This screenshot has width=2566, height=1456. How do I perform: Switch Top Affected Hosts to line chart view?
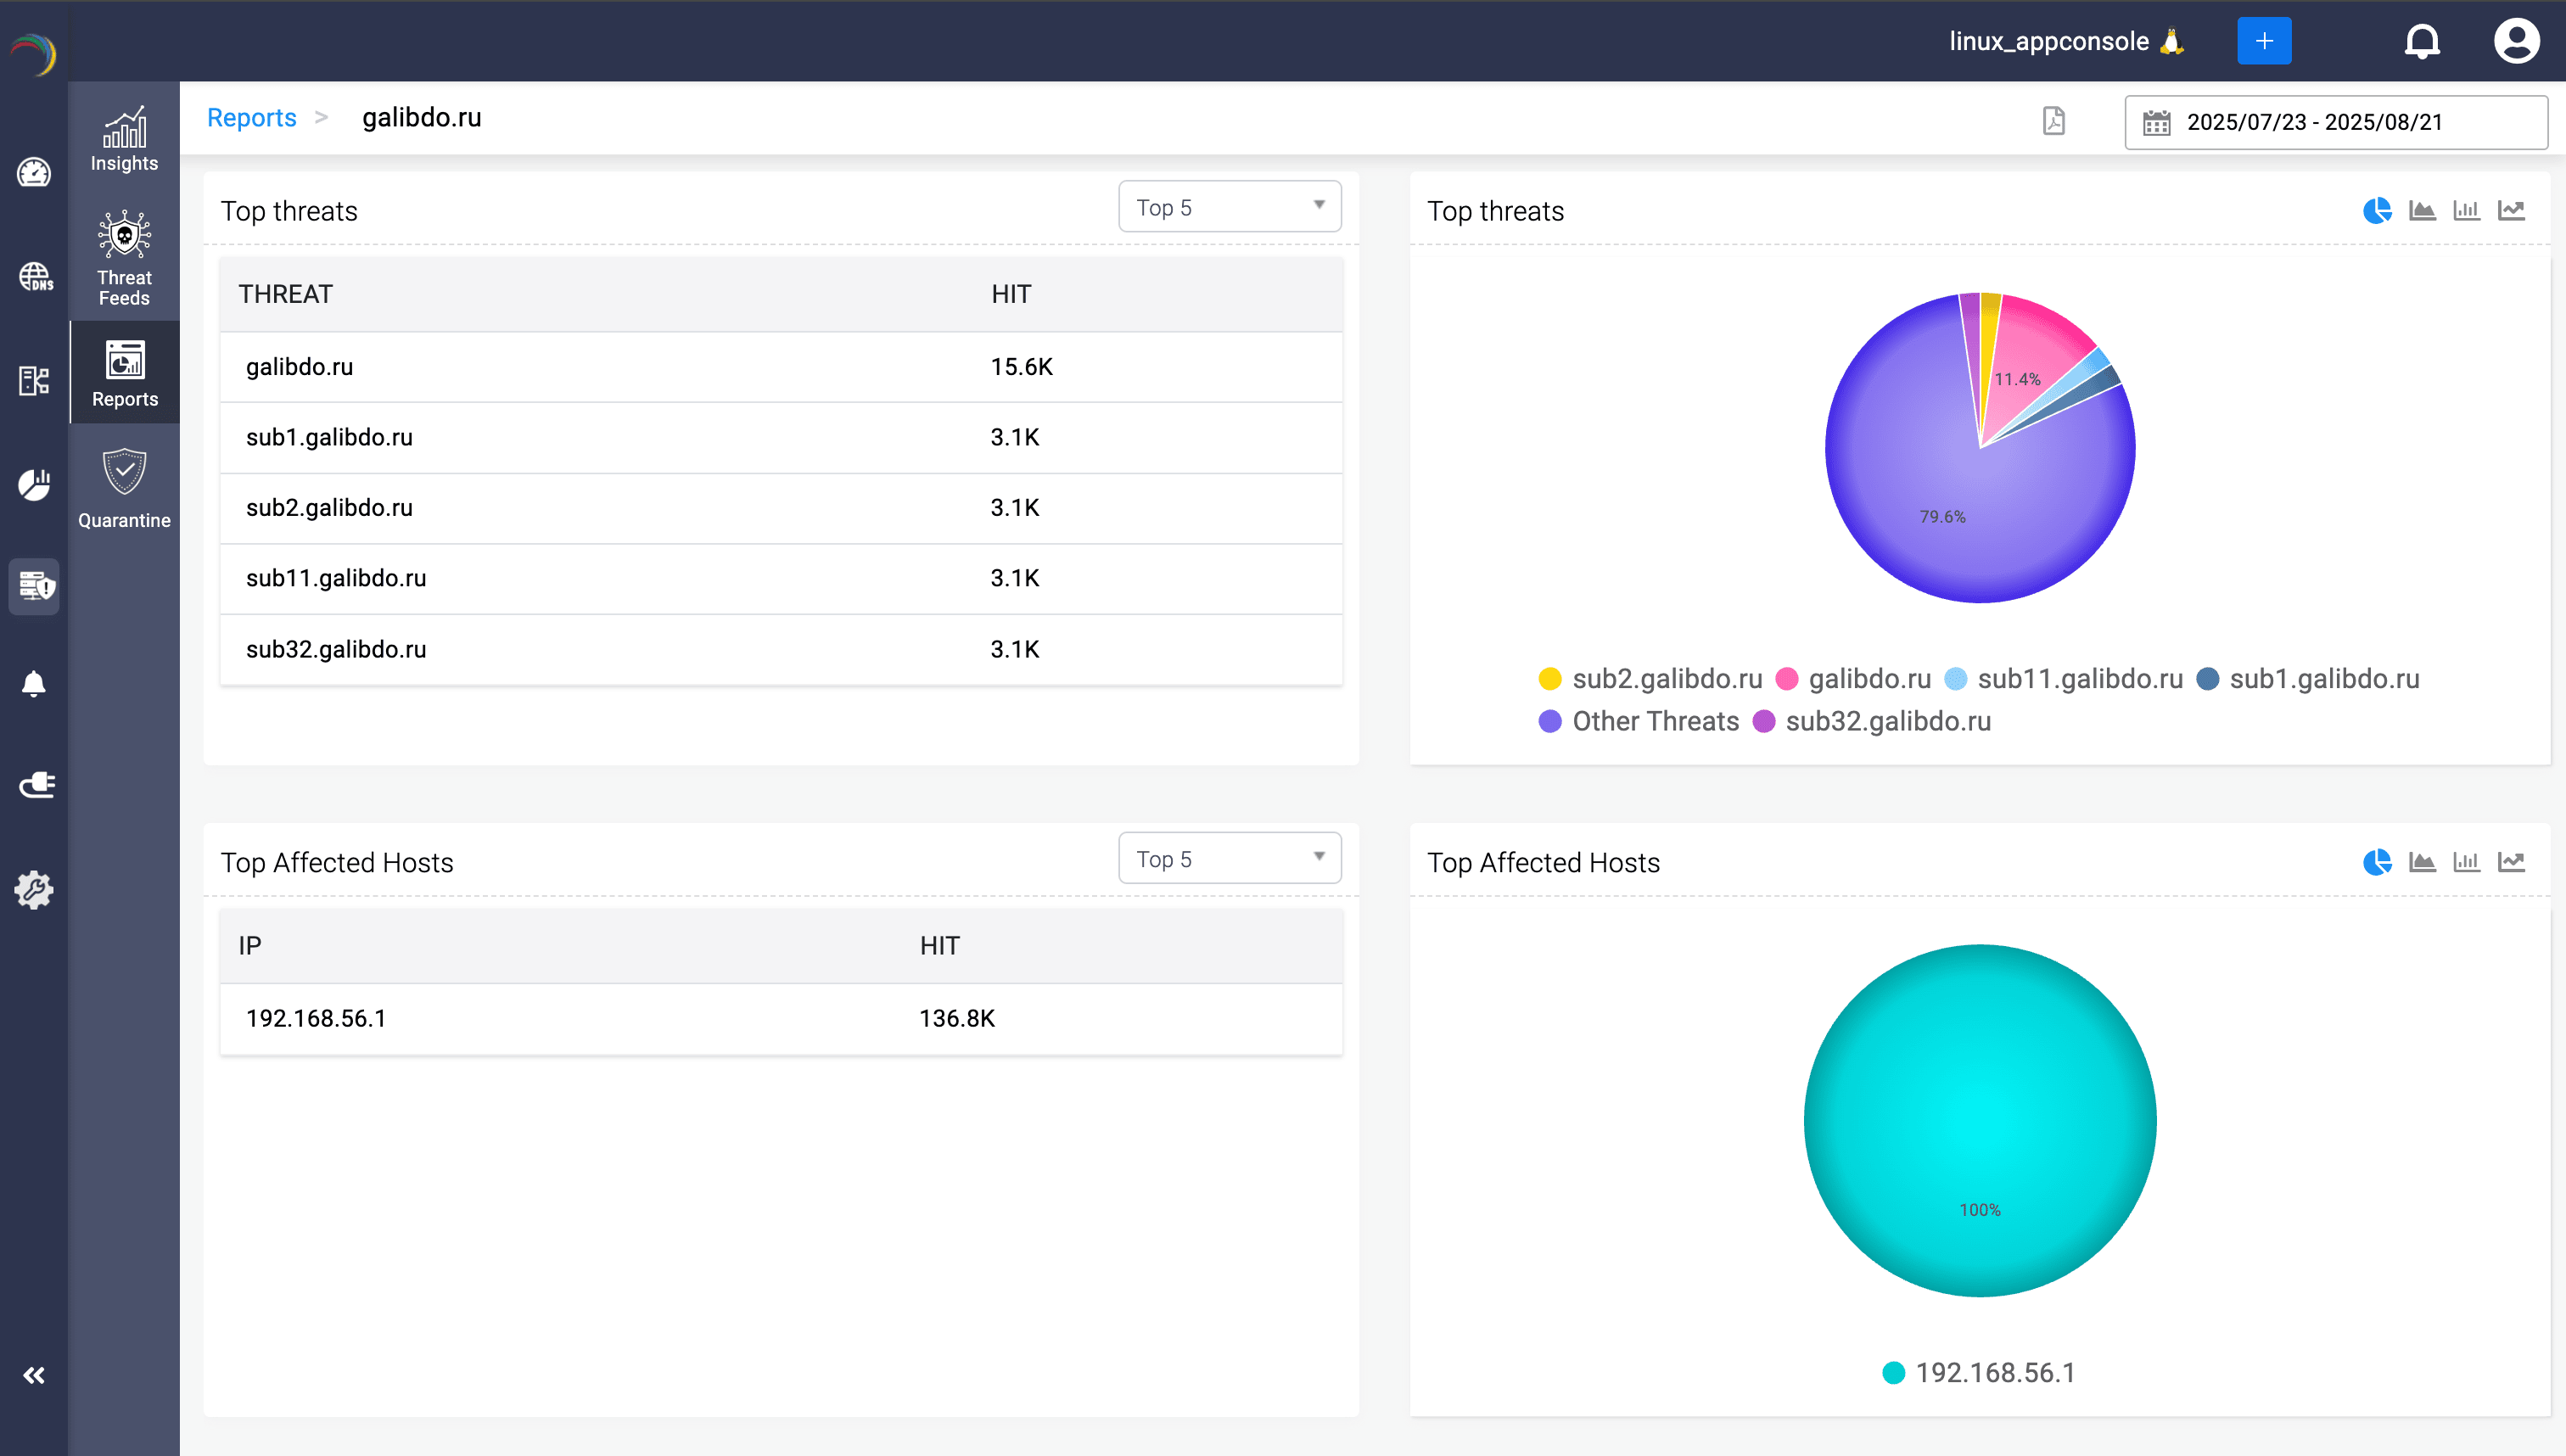pos(2512,861)
